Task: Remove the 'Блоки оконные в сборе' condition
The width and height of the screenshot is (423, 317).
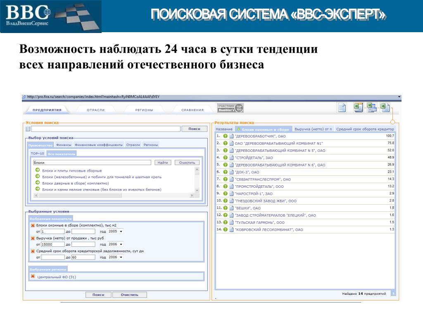Action: [33, 225]
